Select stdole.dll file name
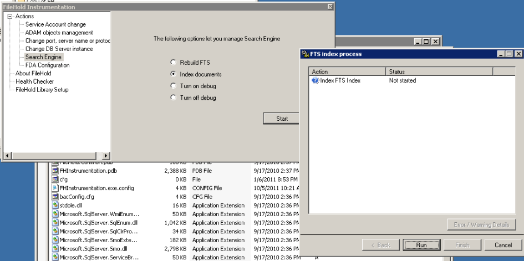 [x=70, y=205]
